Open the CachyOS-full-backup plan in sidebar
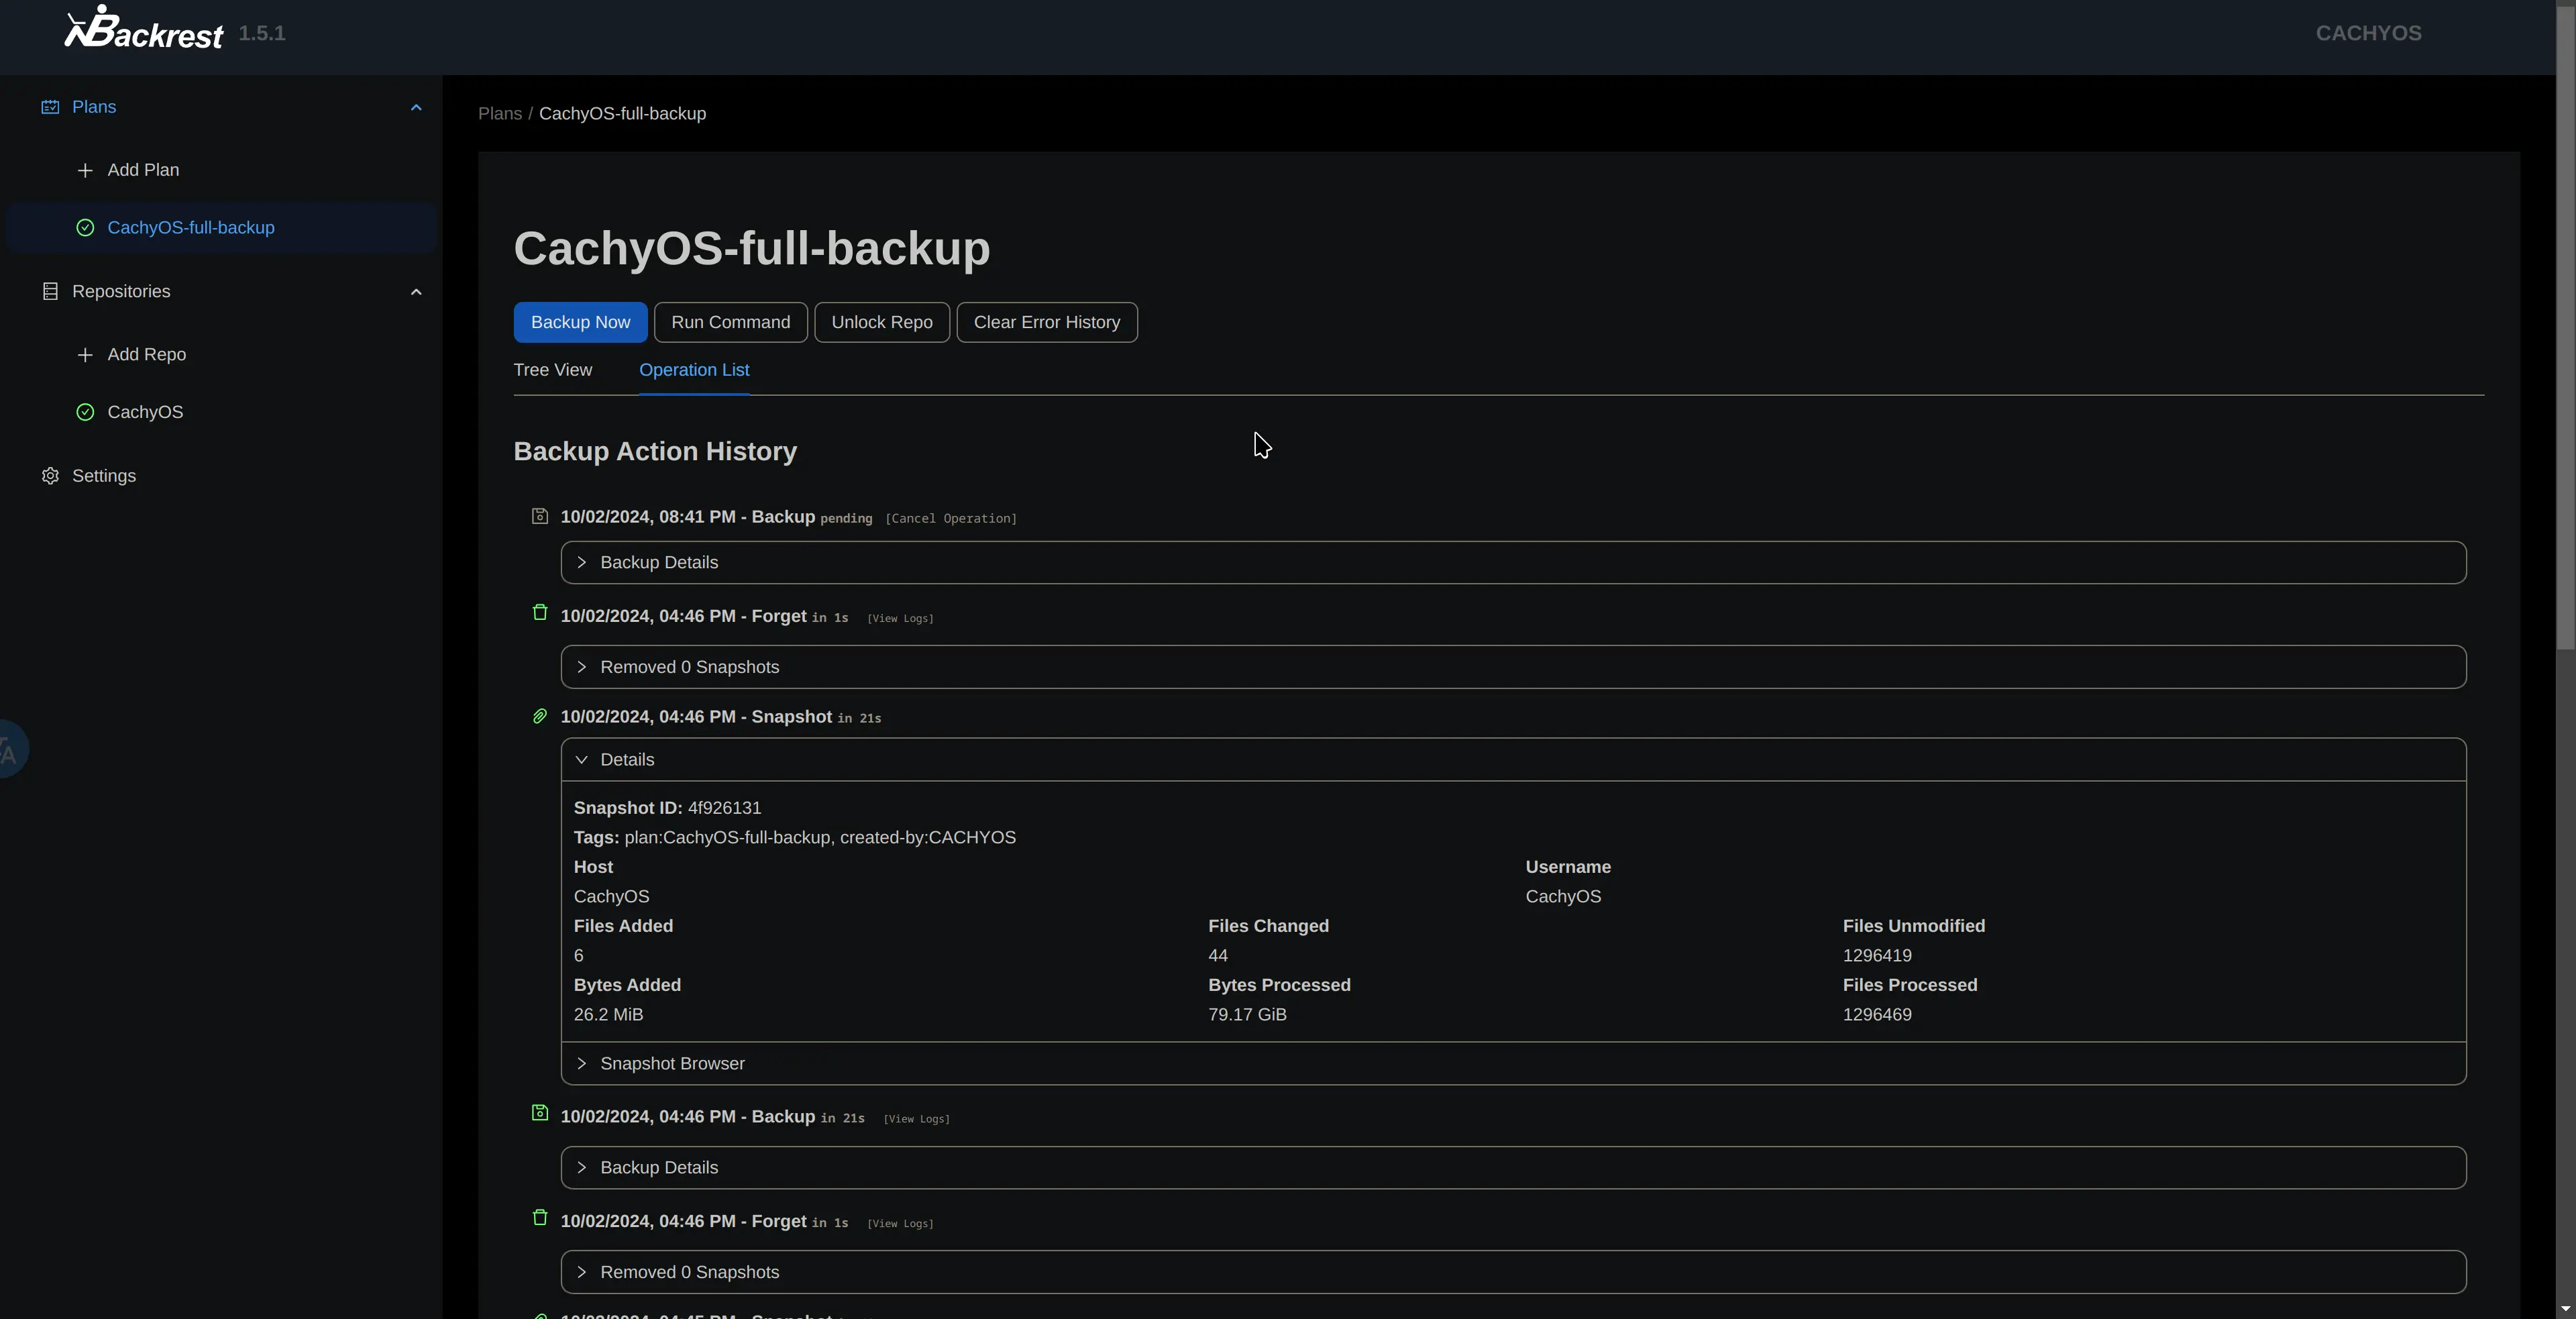The image size is (2576, 1319). [222, 228]
